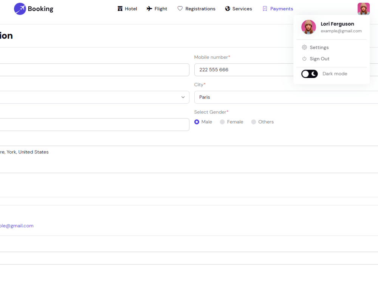Click the Payments bookmark icon
This screenshot has height=284, width=378.
point(265,9)
